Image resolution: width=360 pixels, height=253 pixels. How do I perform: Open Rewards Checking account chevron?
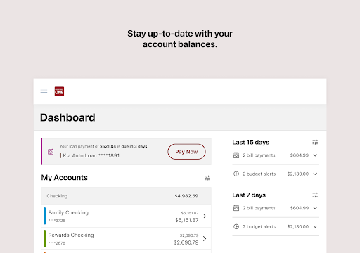[205, 238]
